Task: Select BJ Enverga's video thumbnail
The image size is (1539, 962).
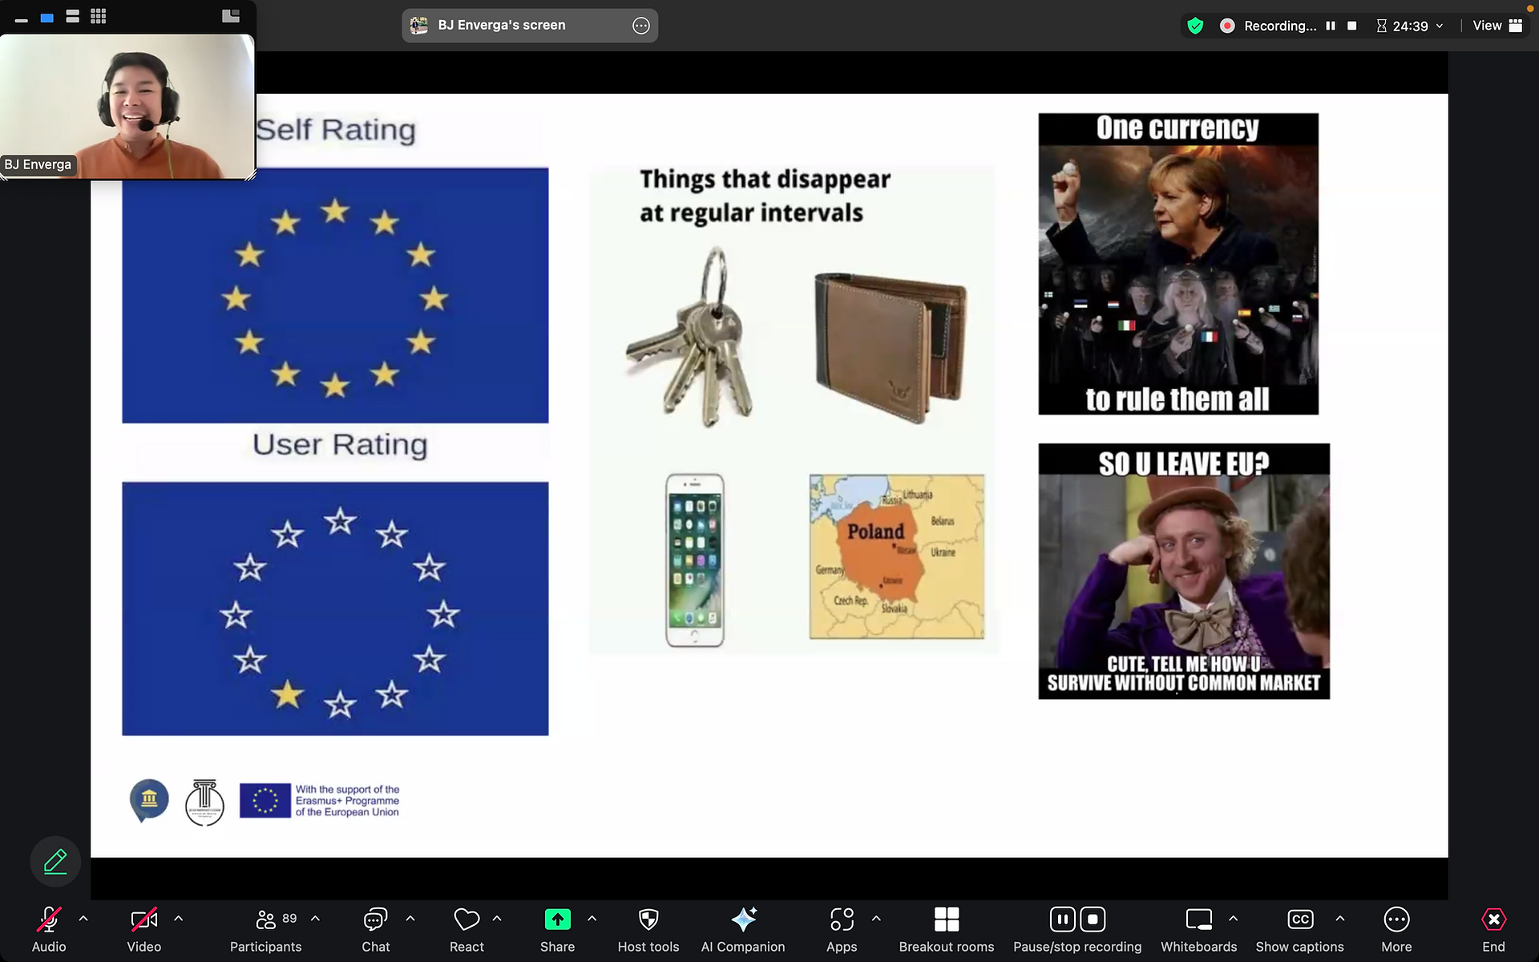Action: click(127, 107)
